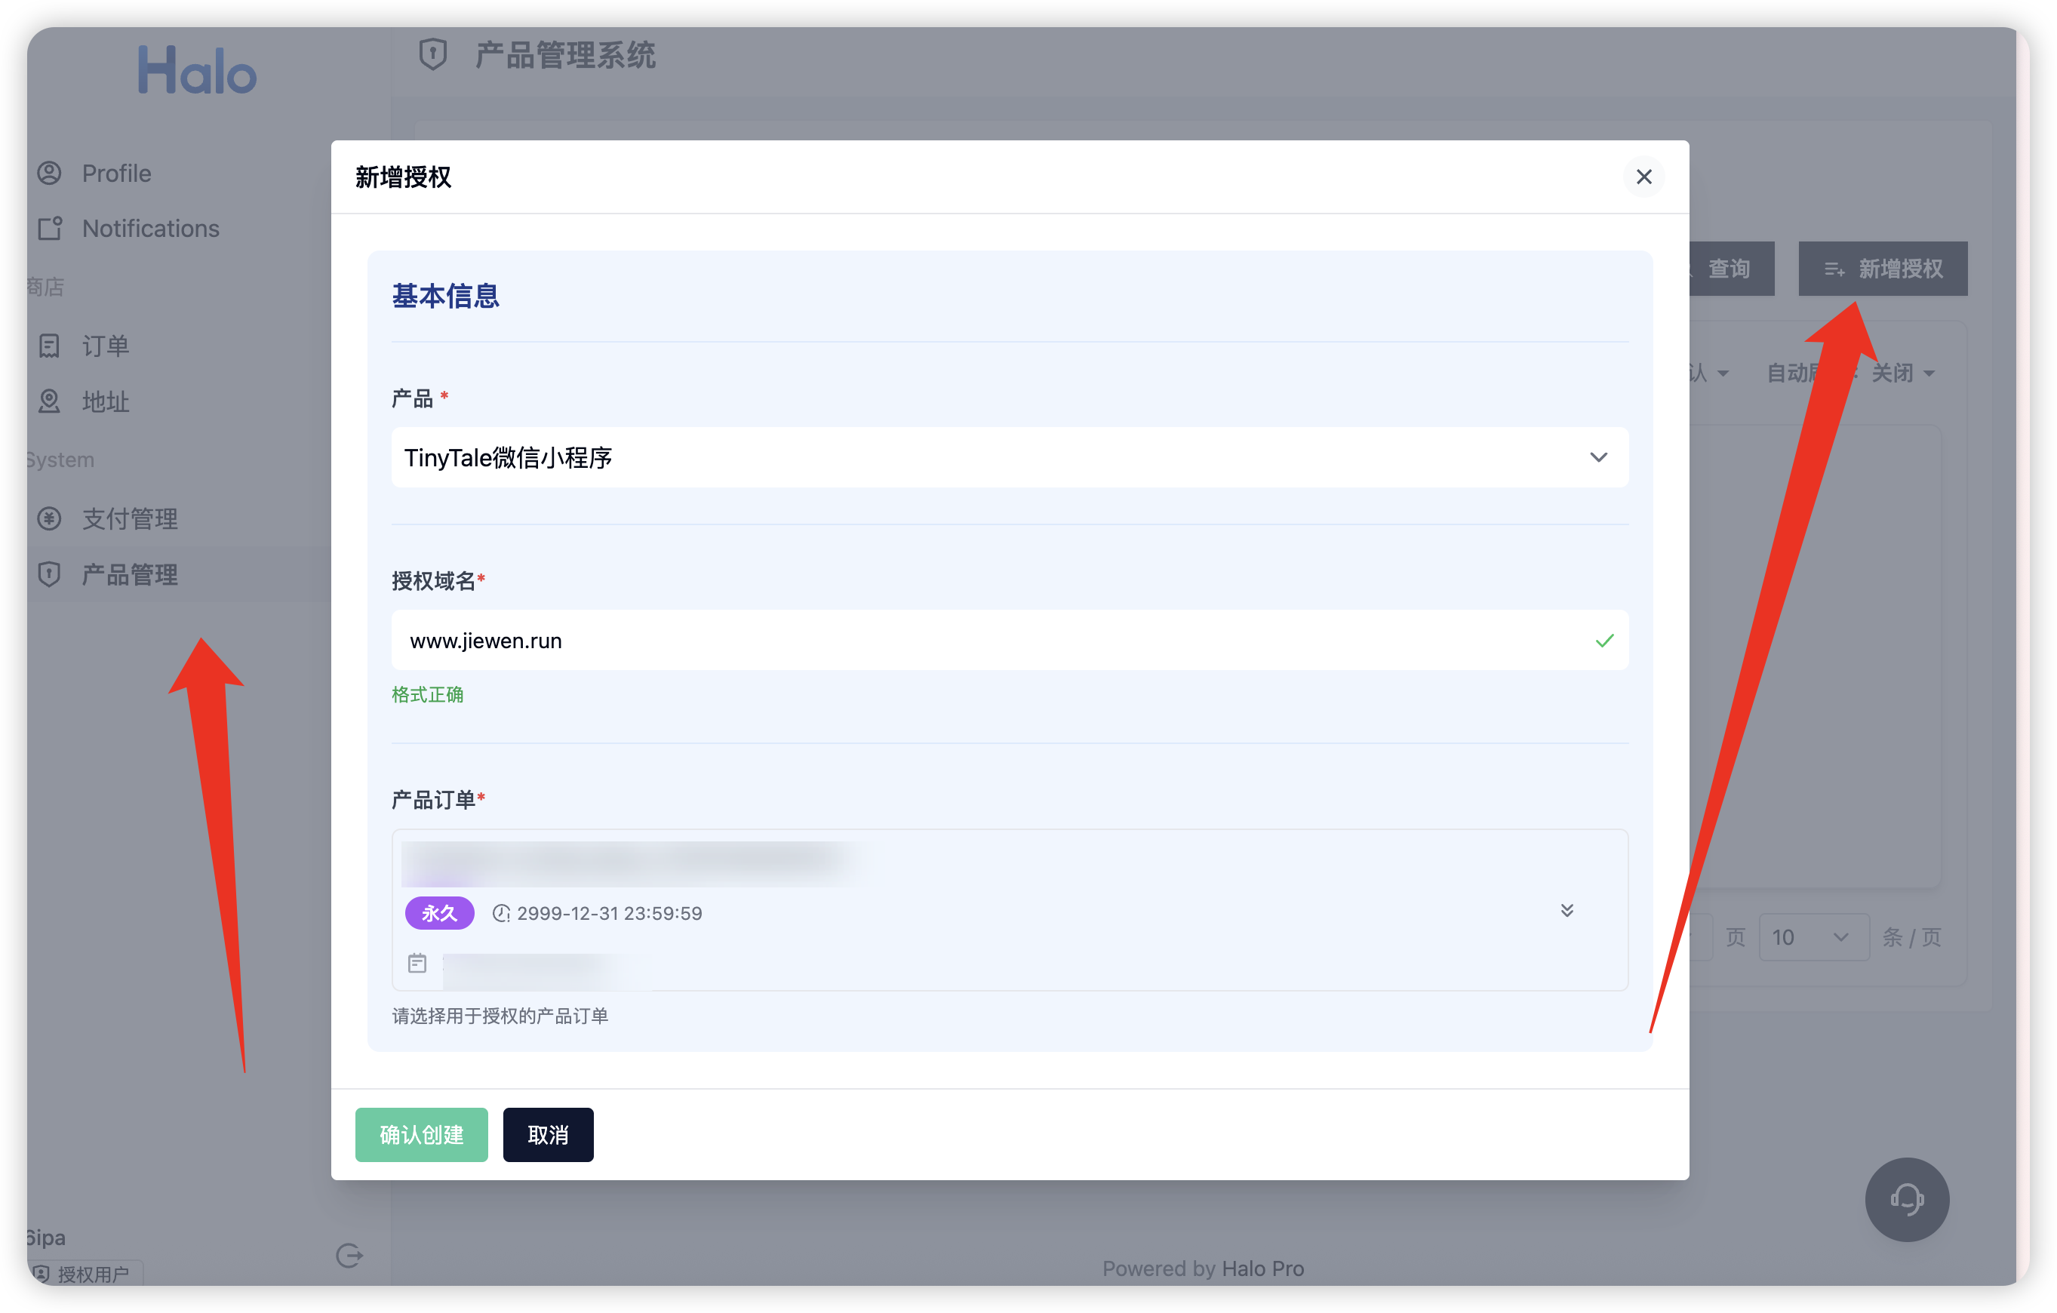Go to 订单 menu item
This screenshot has height=1313, width=2057.
pyautogui.click(x=105, y=346)
